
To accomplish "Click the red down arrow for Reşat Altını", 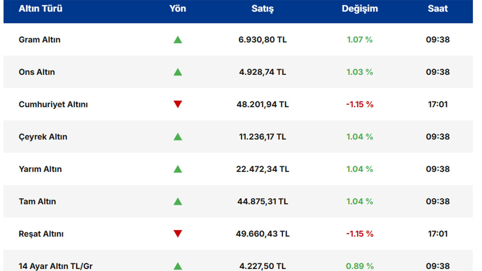I will [x=178, y=234].
